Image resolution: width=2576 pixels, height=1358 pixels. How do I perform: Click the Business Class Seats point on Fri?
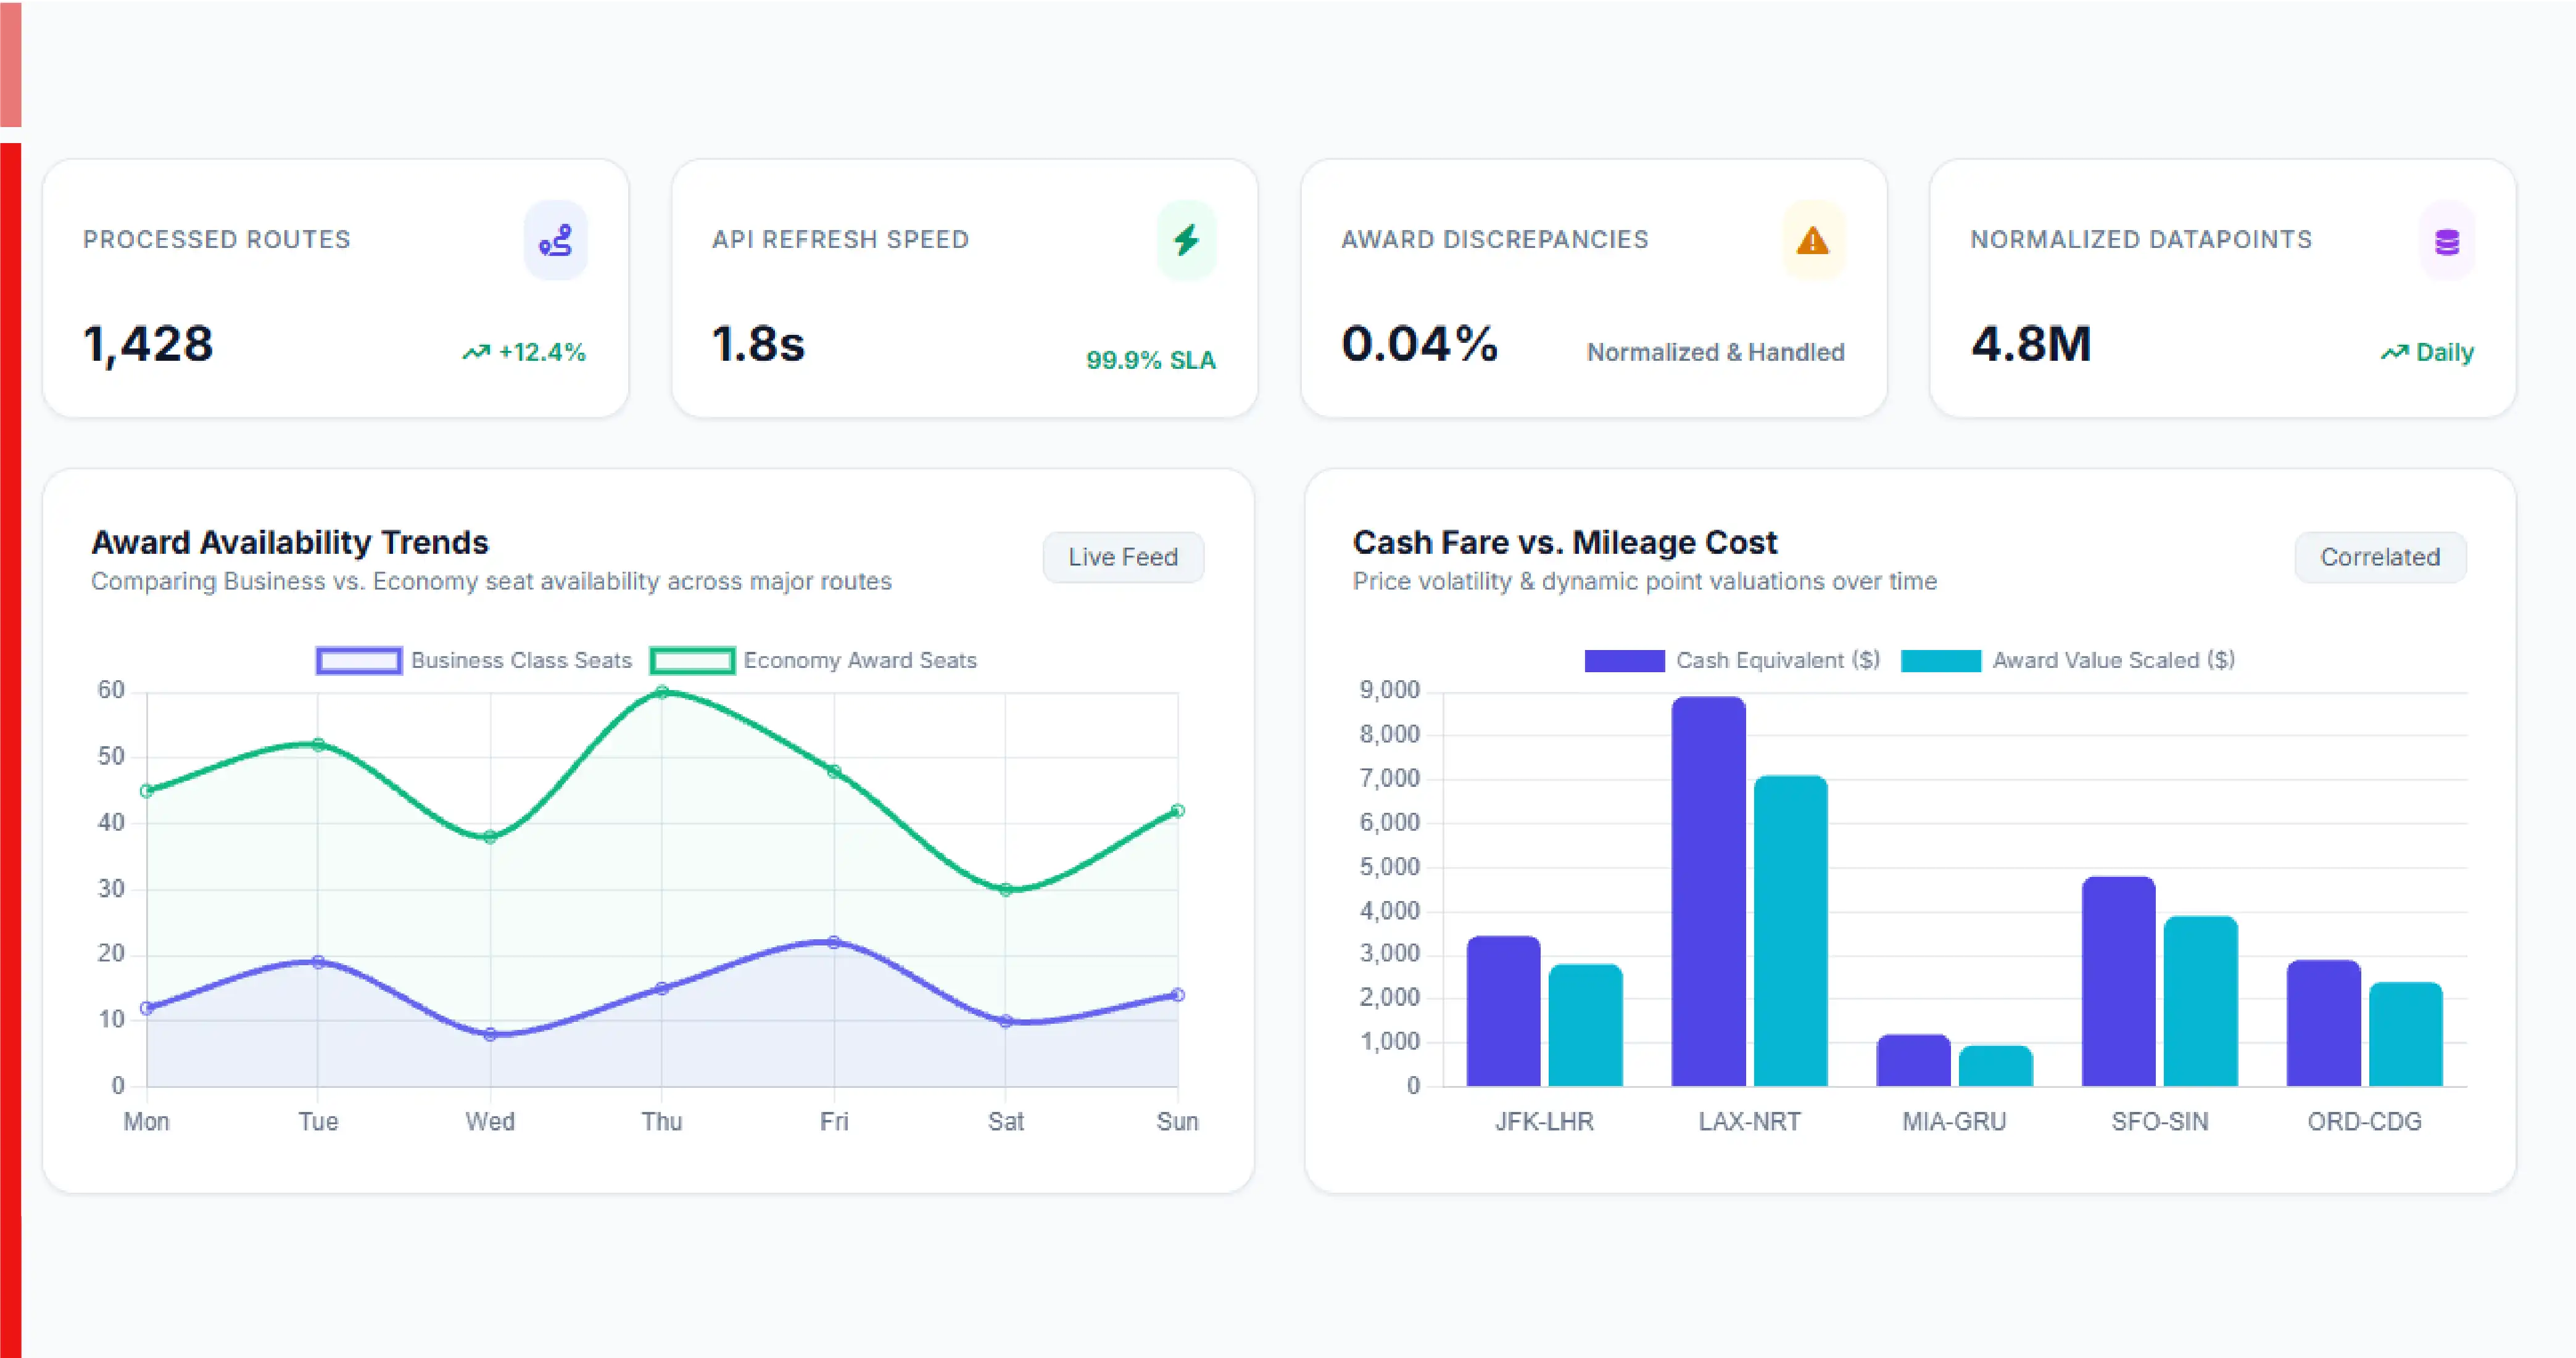point(834,942)
